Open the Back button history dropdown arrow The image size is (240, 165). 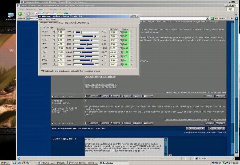coord(24,14)
